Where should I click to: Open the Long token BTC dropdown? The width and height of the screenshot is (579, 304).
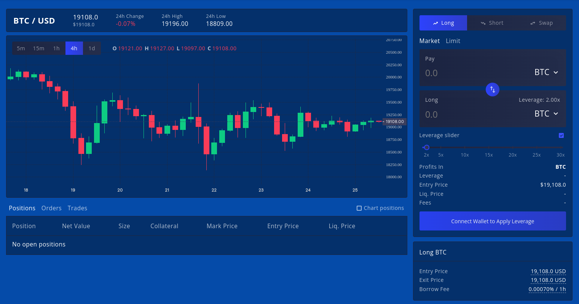coord(546,114)
